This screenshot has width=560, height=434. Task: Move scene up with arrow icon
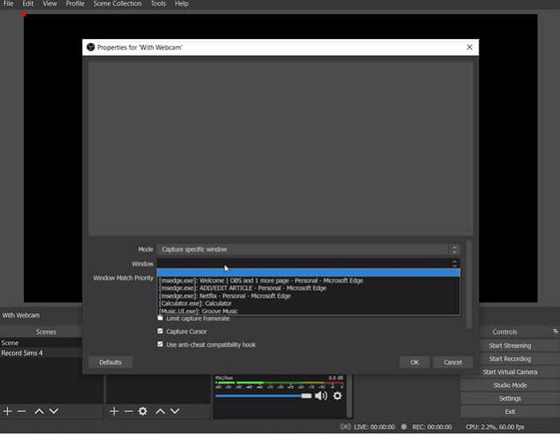pyautogui.click(x=38, y=411)
